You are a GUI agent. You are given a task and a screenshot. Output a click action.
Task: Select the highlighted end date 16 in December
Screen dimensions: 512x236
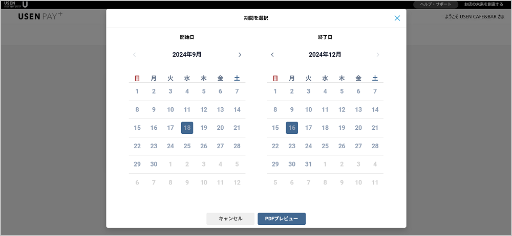pyautogui.click(x=292, y=128)
